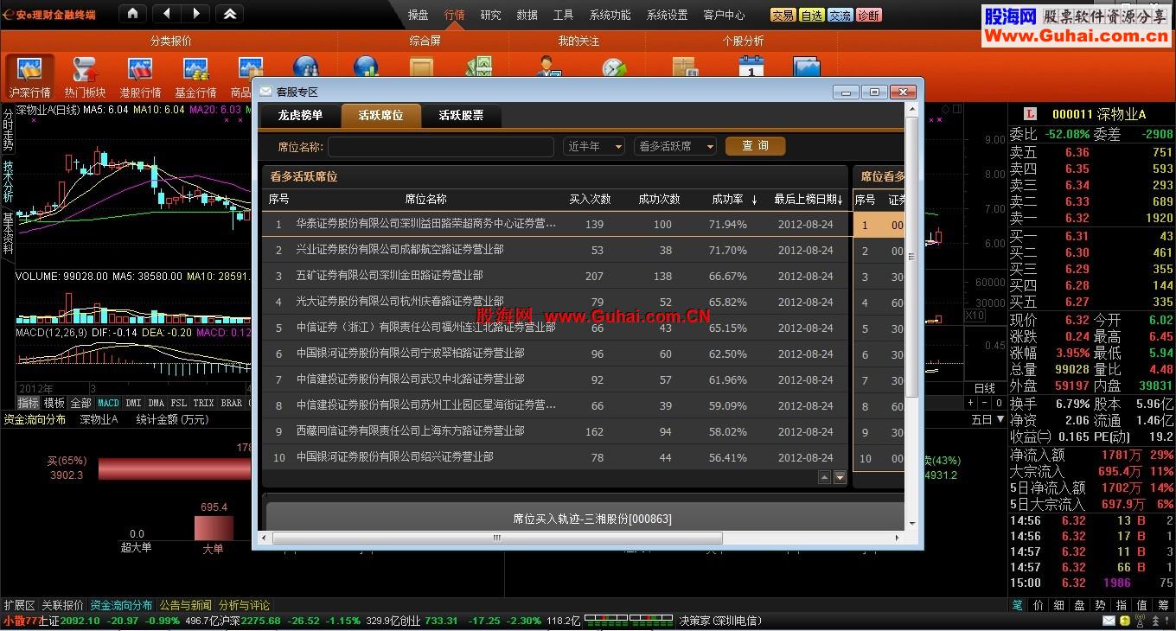Image resolution: width=1176 pixels, height=631 pixels.
Task: Open 港股行情 toolbar icon
Action: point(140,77)
